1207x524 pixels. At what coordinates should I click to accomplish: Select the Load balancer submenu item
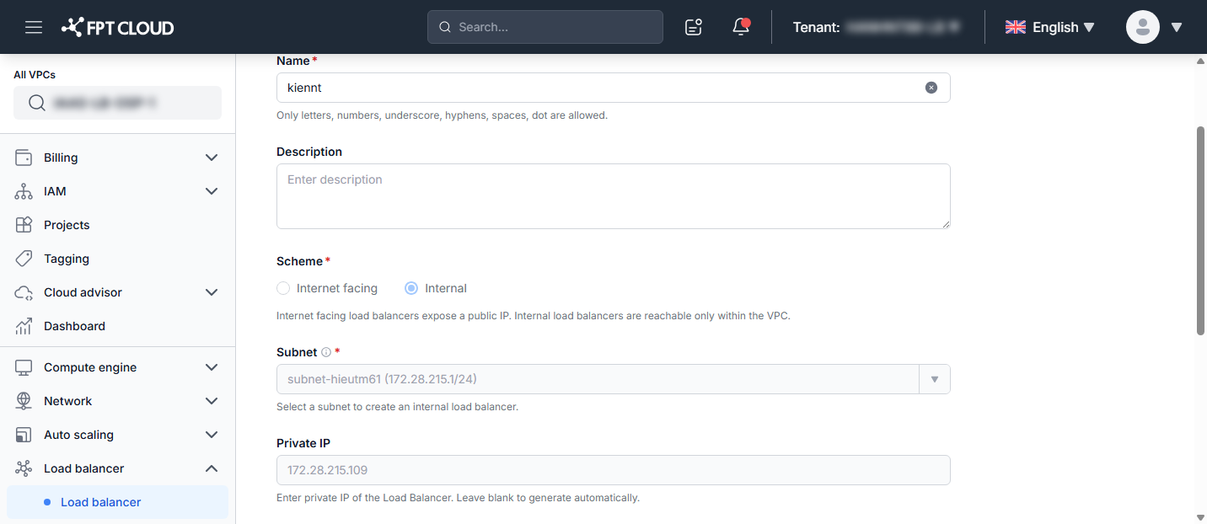tap(117, 502)
